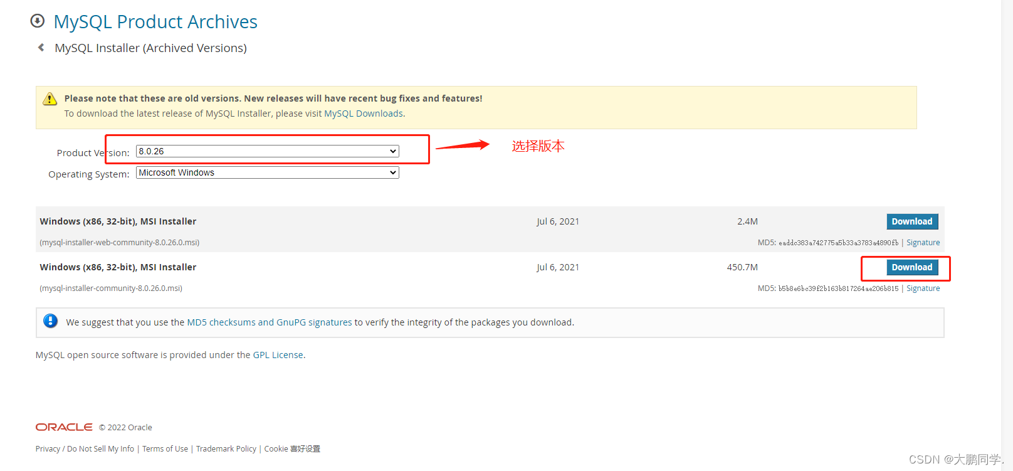Click MD5 hash starting with eaddc383

tap(838, 243)
